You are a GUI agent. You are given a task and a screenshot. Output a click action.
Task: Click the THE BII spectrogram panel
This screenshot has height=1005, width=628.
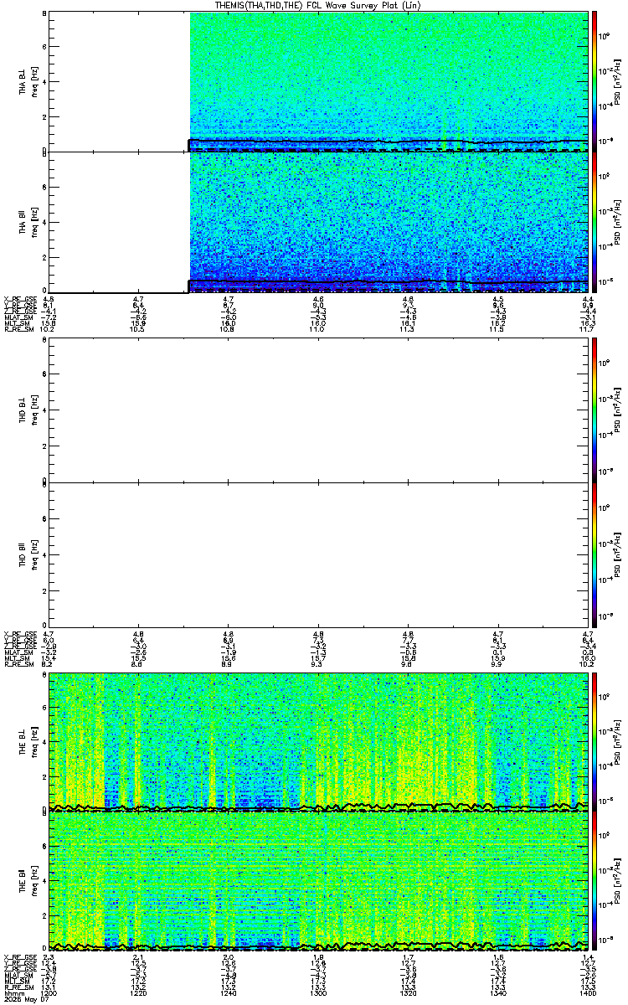317,882
